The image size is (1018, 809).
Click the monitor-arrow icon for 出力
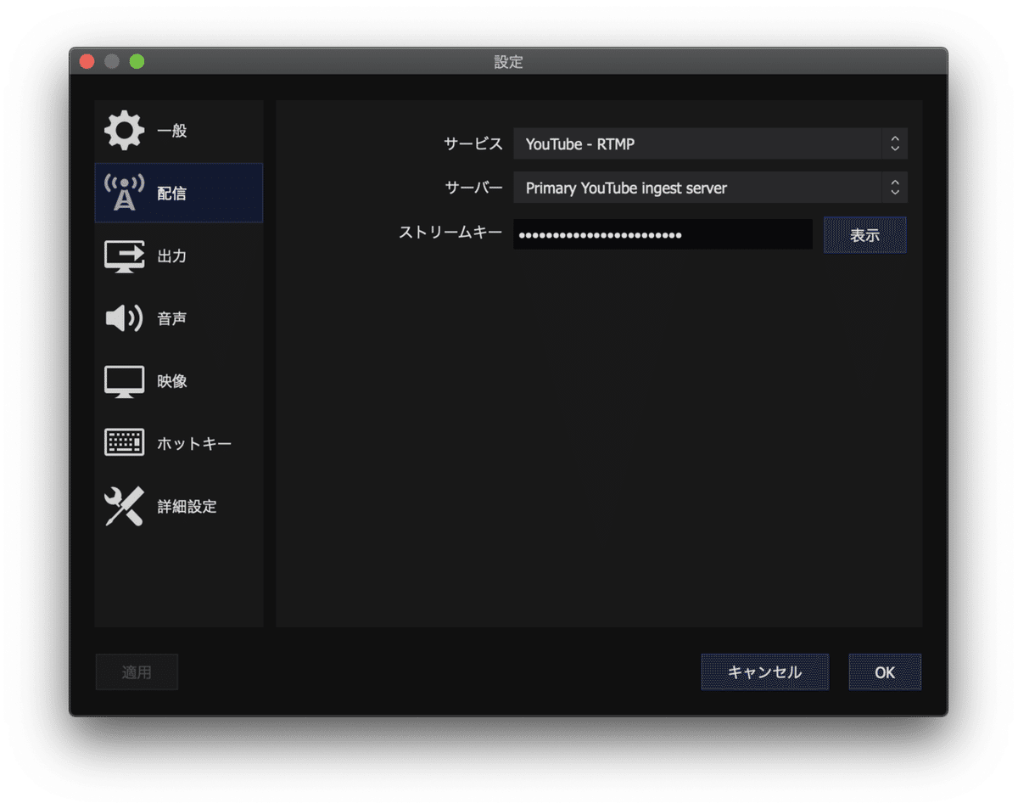click(x=125, y=256)
